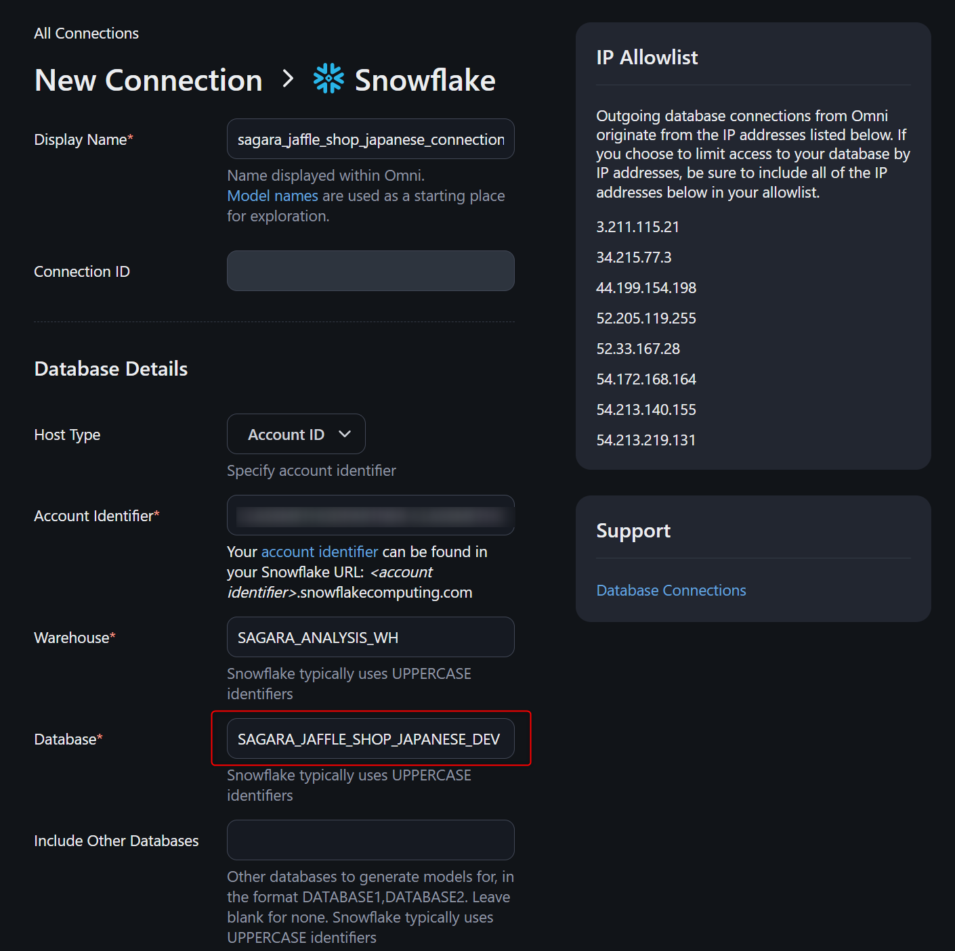Click the Support panel heading
This screenshot has height=951, width=955.
(633, 531)
